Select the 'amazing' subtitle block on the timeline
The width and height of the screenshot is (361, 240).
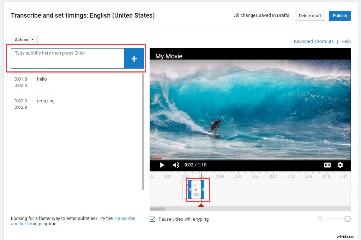point(195,189)
